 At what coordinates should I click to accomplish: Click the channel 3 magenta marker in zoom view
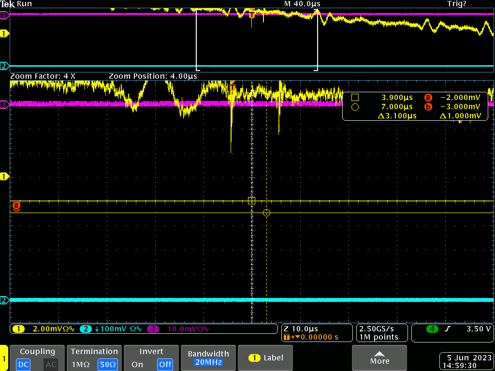pos(5,104)
